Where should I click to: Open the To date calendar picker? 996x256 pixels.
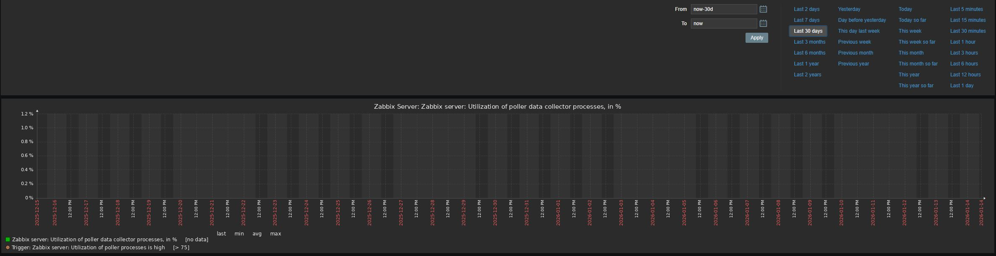click(763, 24)
